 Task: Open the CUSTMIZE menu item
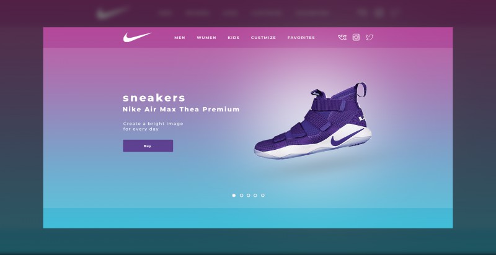click(x=263, y=38)
